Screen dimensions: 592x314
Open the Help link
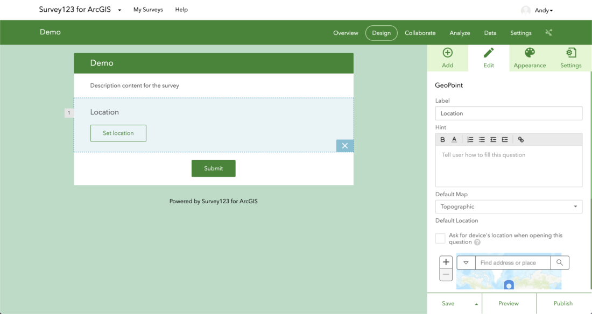pyautogui.click(x=181, y=10)
